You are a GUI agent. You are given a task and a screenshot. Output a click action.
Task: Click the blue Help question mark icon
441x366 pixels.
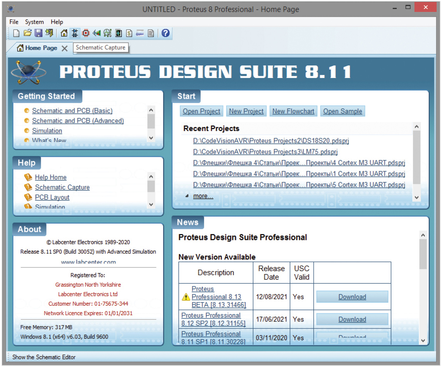[x=166, y=33]
